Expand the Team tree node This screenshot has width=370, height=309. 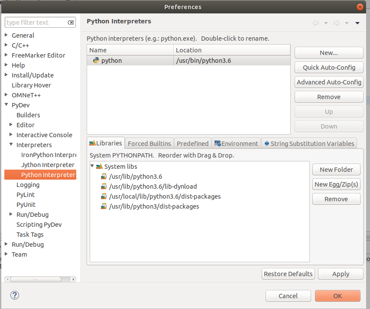pyautogui.click(x=6, y=254)
